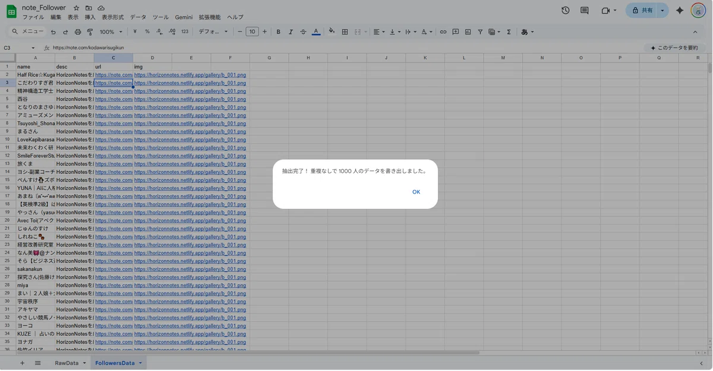Open horizontal align dropdown
This screenshot has width=713, height=371.
[378, 32]
